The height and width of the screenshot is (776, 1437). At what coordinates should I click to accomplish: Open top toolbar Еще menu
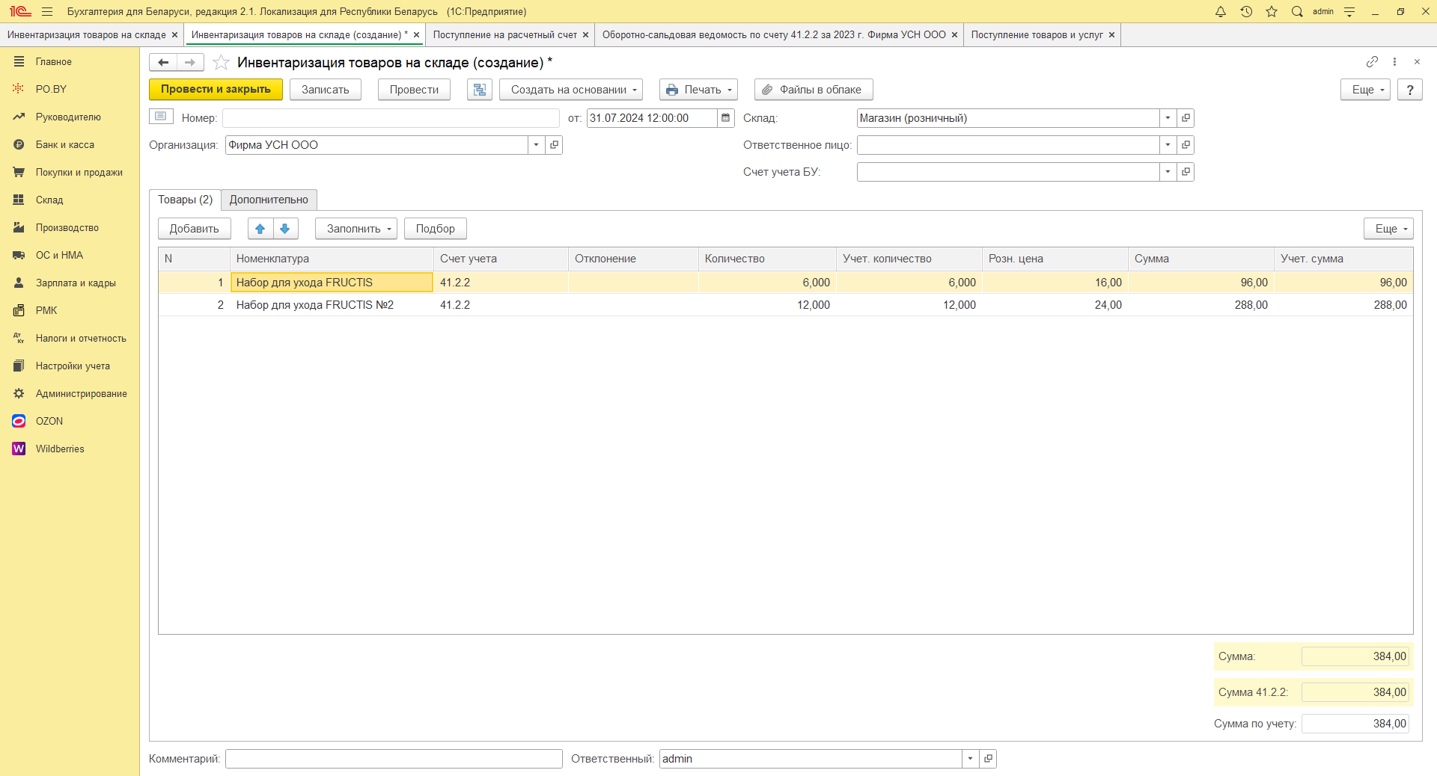[x=1365, y=90]
